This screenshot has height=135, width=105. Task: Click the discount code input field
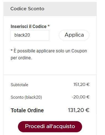pyautogui.click(x=30, y=35)
